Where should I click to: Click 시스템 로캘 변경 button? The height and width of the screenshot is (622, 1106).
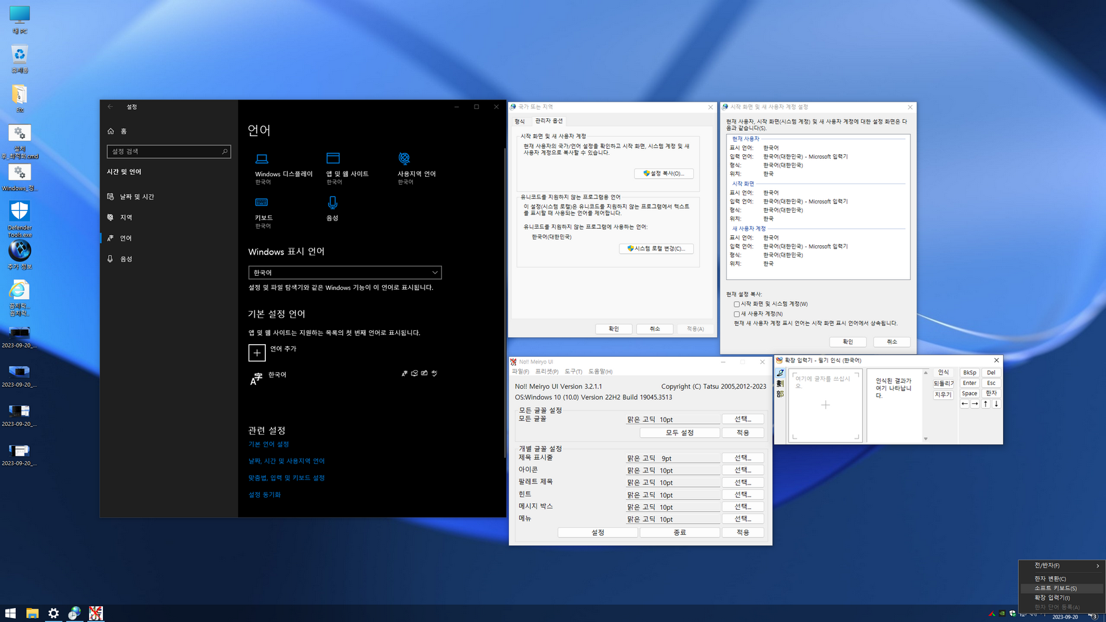[656, 249]
